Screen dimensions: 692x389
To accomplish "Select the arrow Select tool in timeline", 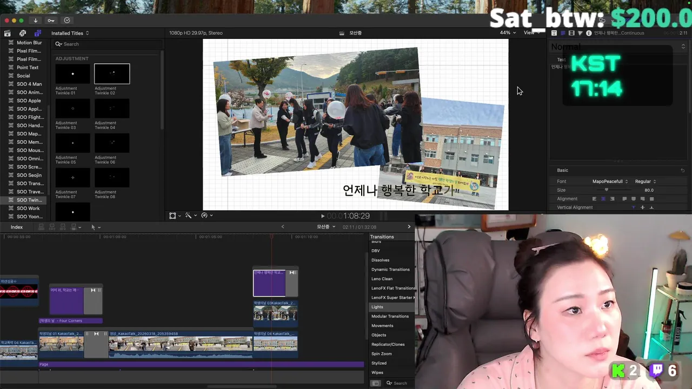I will pyautogui.click(x=93, y=227).
